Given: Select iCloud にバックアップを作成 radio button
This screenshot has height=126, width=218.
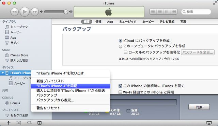Looking at the screenshot, I should point(120,41).
